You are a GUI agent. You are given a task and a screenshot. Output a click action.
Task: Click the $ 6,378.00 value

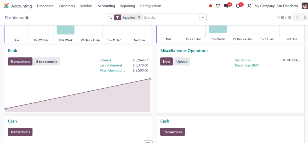coord(140,65)
